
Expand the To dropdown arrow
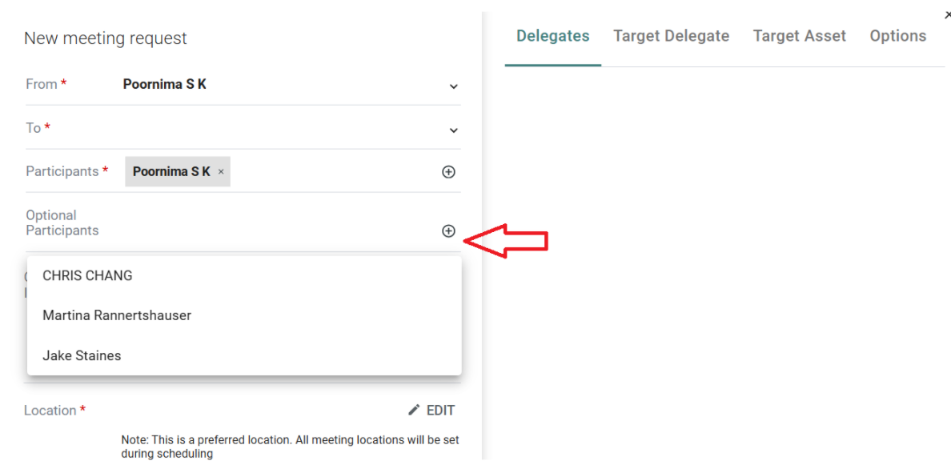coord(454,130)
